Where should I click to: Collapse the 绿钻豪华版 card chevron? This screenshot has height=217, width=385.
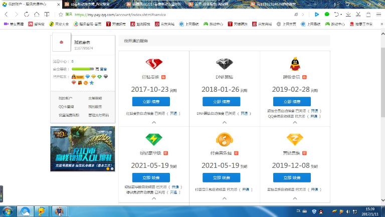[x=154, y=198]
